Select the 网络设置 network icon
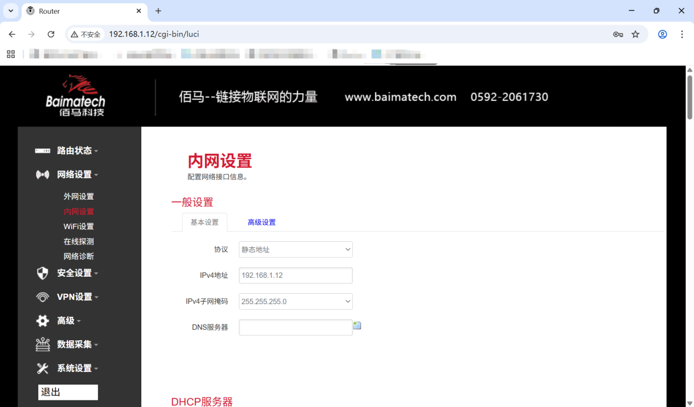The width and height of the screenshot is (694, 407). (x=42, y=175)
